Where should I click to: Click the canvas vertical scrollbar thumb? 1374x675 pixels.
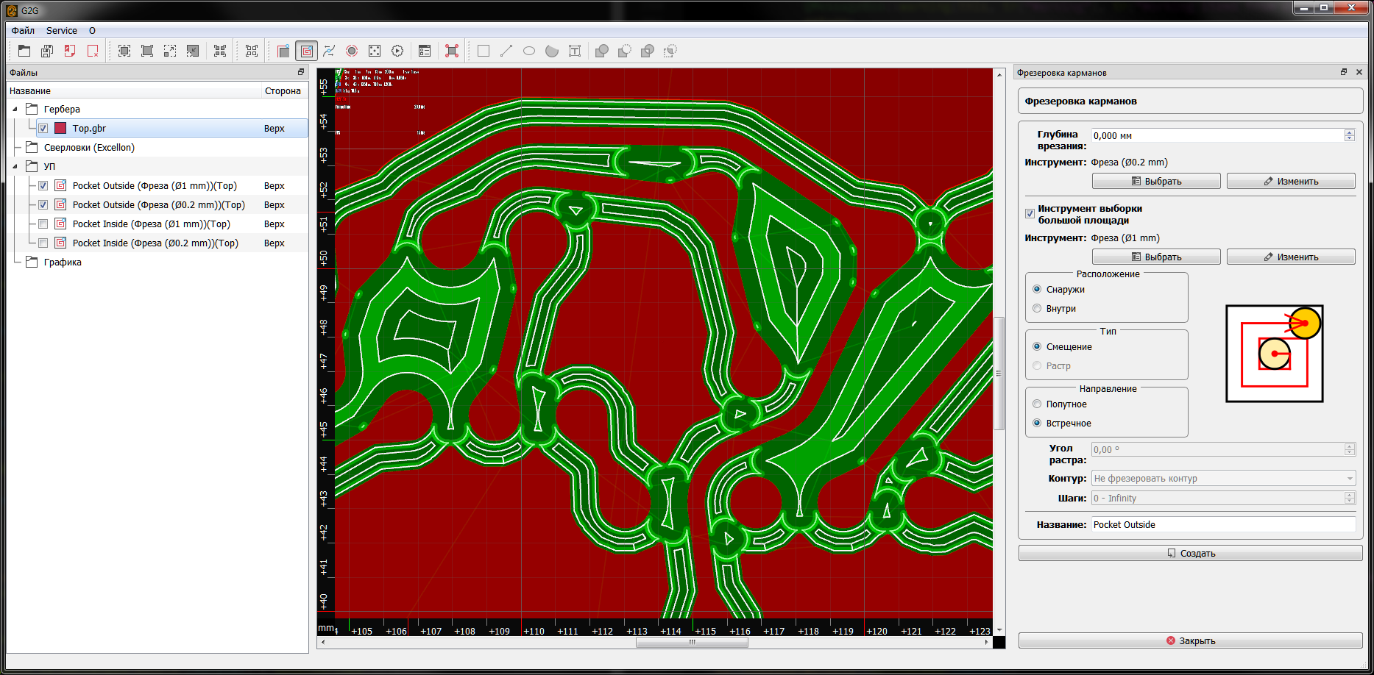coord(999,373)
